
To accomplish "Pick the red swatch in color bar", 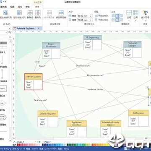I will pos(18,145).
